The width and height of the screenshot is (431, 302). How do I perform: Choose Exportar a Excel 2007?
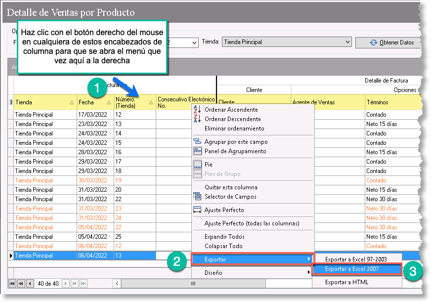[x=357, y=269]
